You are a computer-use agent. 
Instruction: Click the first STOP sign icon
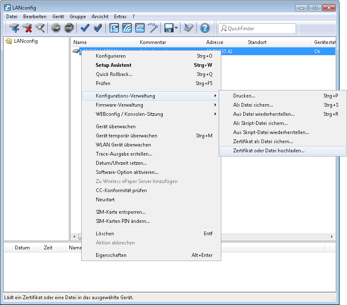pyautogui.click(x=56, y=28)
